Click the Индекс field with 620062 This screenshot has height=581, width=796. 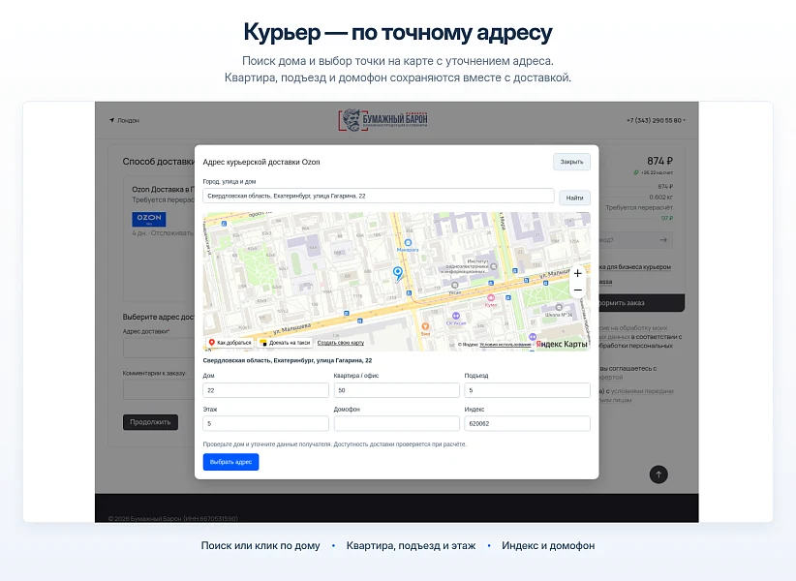point(527,423)
